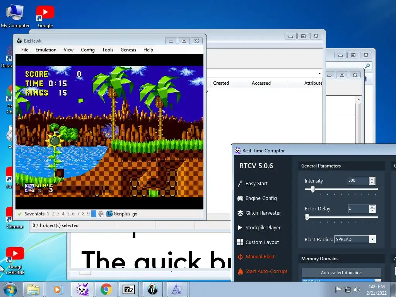Open the Genesis menu in BizHawk

tap(128, 50)
